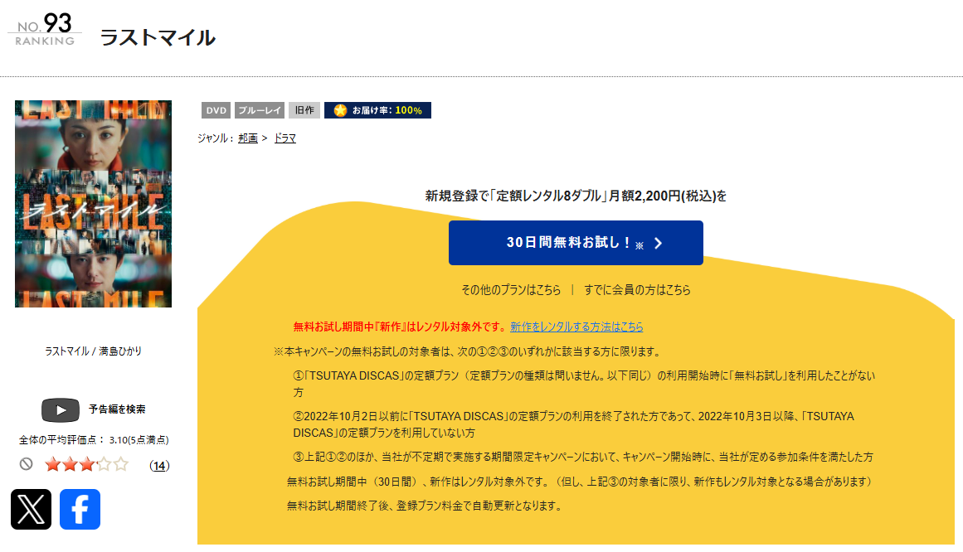Click the お届け率: 100% indicator
The image size is (963, 552).
(x=377, y=109)
